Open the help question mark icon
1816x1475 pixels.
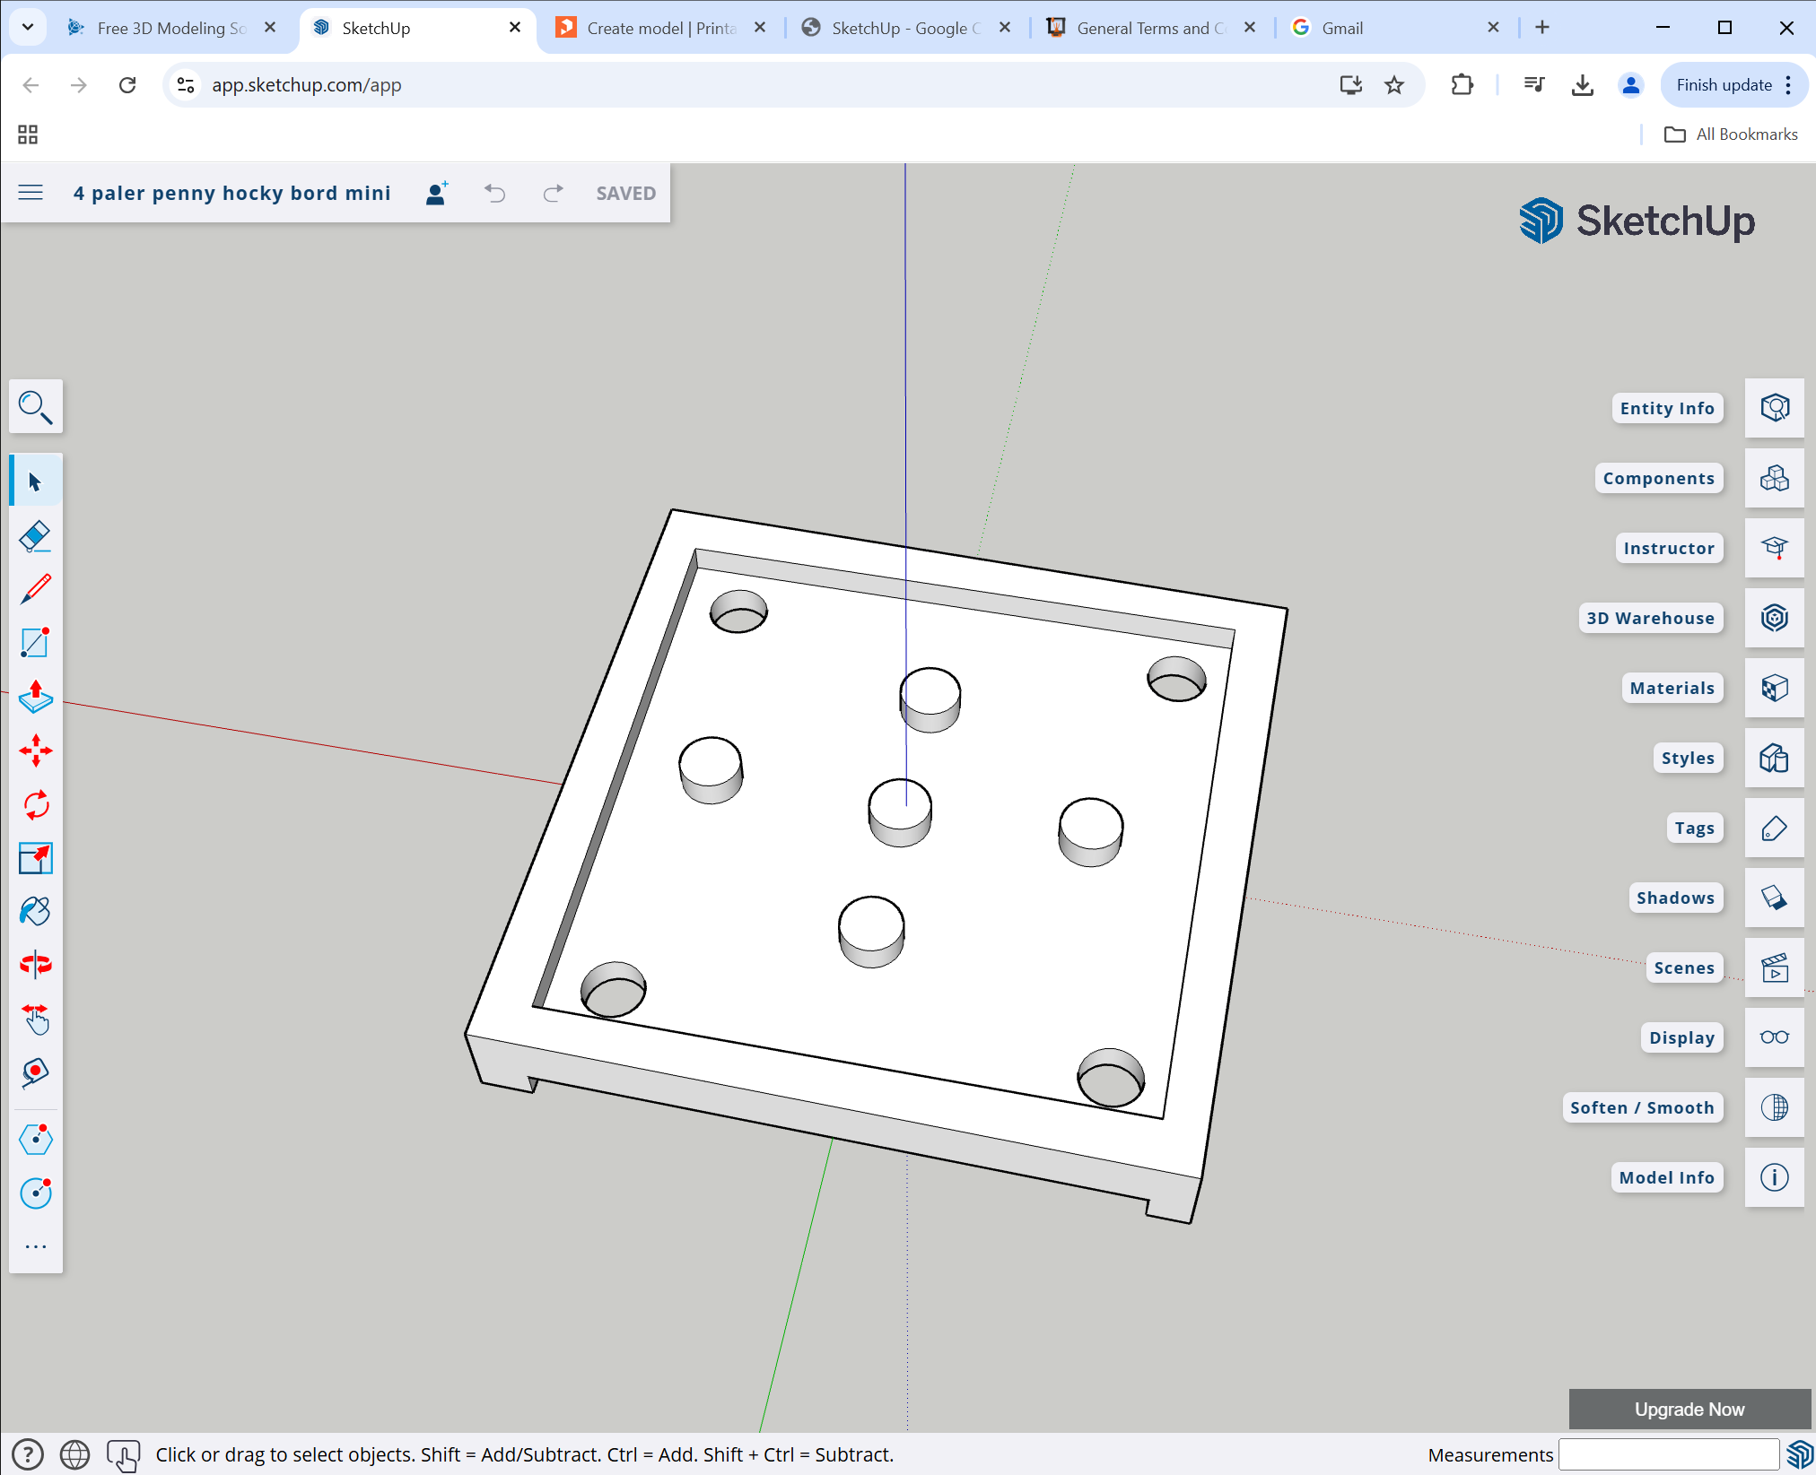click(28, 1454)
